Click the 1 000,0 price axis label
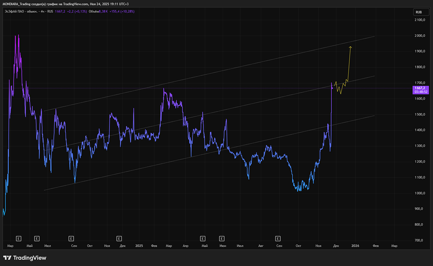Screen dimensions: 433x266 [420, 193]
